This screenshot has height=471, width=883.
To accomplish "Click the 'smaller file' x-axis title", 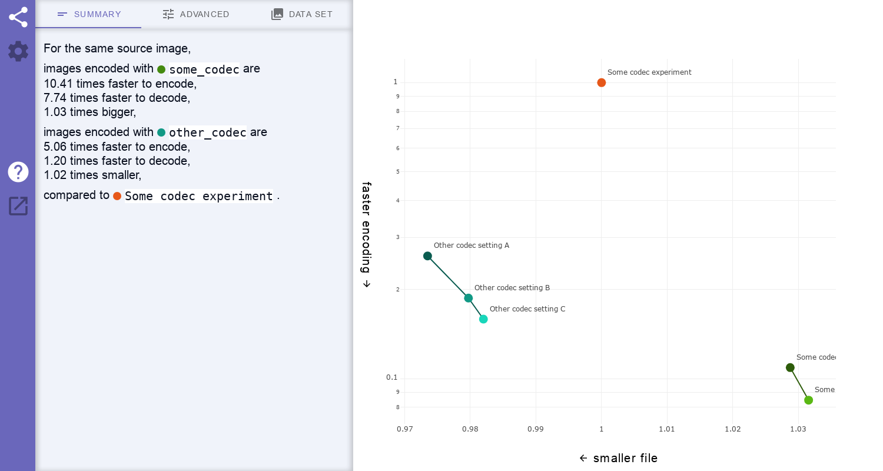I will coord(618,458).
